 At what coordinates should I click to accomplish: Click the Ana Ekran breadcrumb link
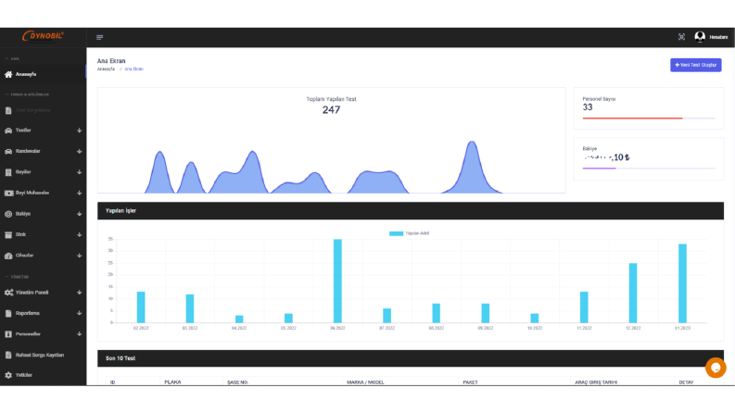(134, 69)
